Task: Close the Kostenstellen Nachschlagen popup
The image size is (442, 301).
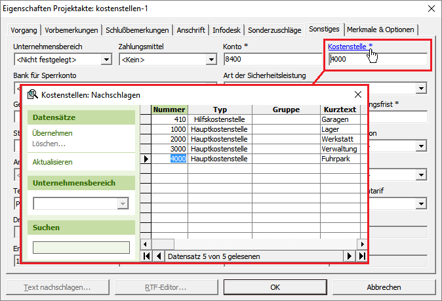Action: 358,95
